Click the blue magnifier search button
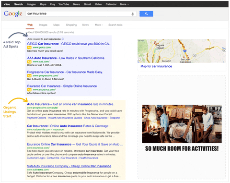The width and height of the screenshot is (230, 183). tap(146, 14)
